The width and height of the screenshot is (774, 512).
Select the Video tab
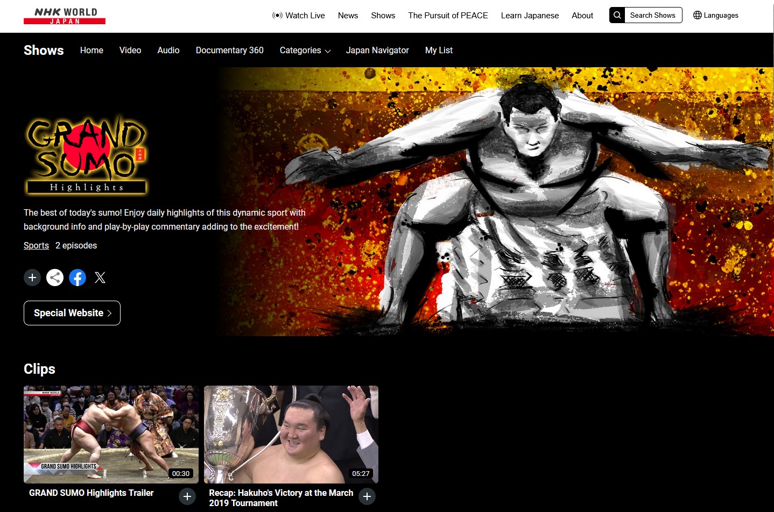pyautogui.click(x=130, y=50)
